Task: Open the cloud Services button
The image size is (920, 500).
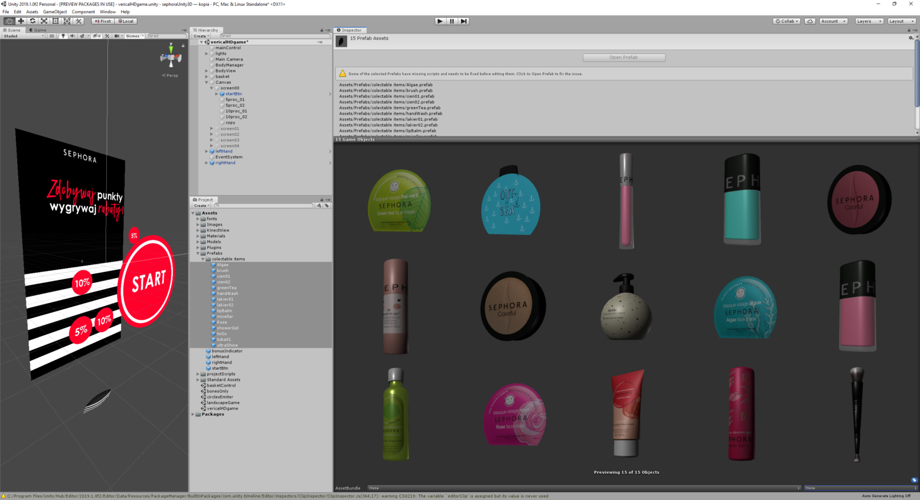Action: [810, 21]
